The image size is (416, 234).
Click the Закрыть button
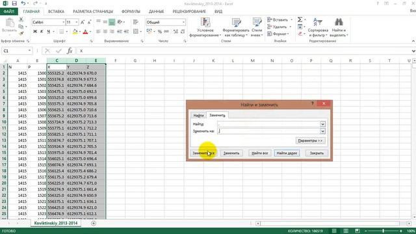(x=317, y=153)
